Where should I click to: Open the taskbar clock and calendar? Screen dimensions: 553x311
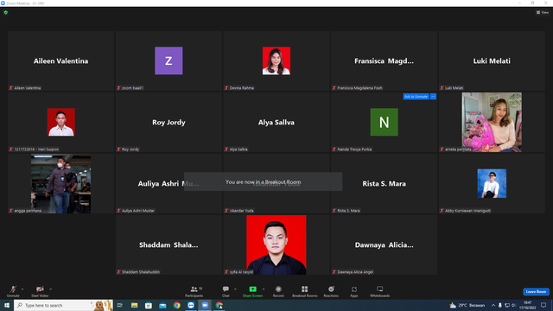(528, 305)
